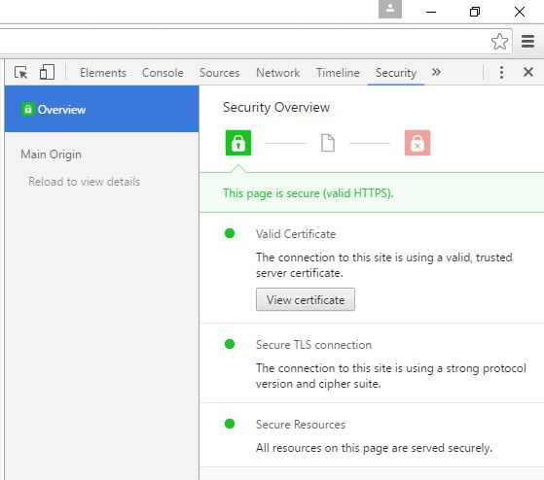Select the inspect element cursor icon
This screenshot has height=480, width=544.
point(21,72)
